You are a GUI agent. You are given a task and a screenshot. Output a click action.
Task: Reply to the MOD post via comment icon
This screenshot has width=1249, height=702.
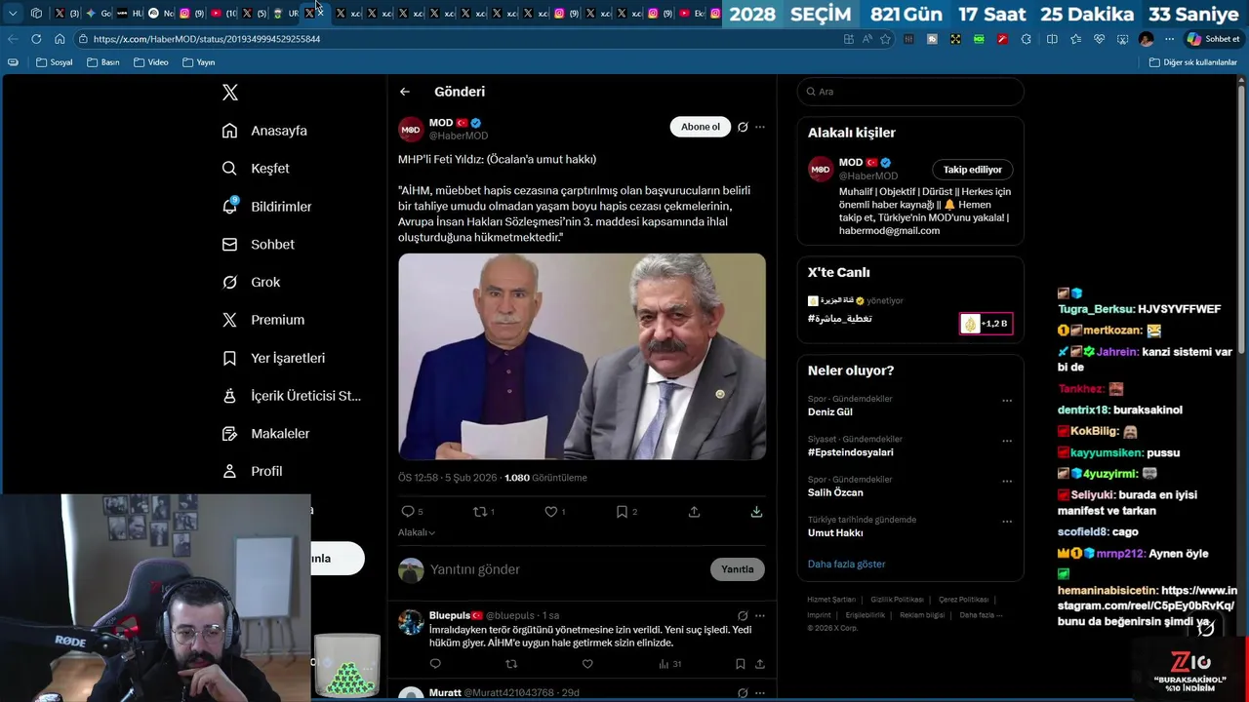pos(408,511)
